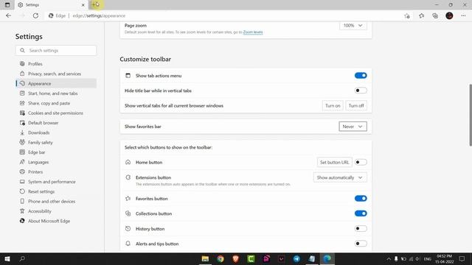Focus the Search settings box
This screenshot has width=472, height=265.
pyautogui.click(x=56, y=51)
